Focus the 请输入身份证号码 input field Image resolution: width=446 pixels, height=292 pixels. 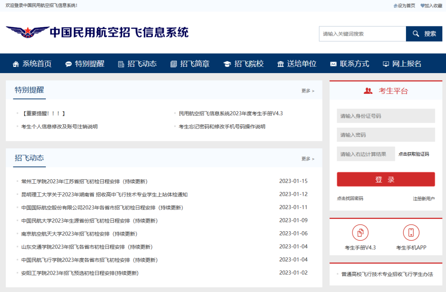click(386, 116)
